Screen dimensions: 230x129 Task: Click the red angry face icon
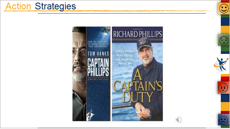[223, 88]
